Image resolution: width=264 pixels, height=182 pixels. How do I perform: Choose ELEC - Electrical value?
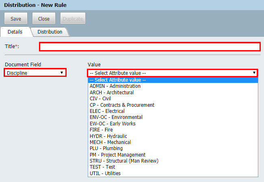coord(107,111)
